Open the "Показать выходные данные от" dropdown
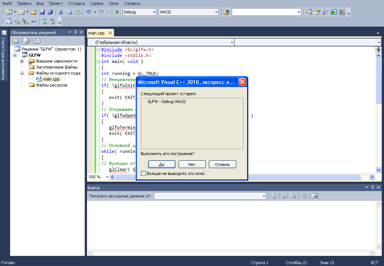This screenshot has height=266, width=384. click(x=264, y=196)
